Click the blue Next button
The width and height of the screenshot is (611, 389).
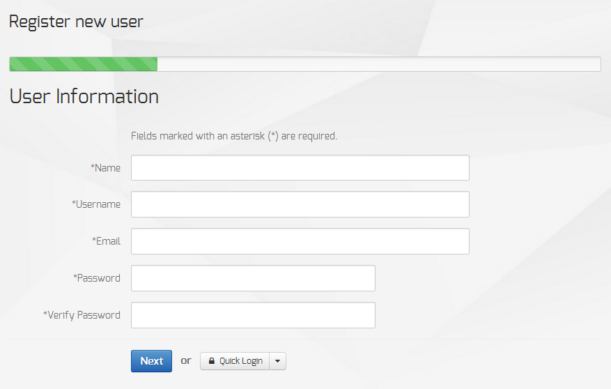(151, 361)
